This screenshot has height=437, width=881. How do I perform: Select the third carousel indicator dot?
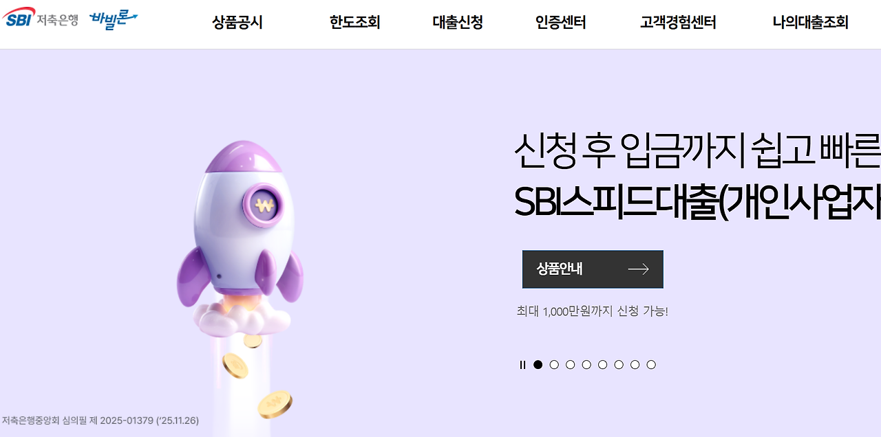tap(571, 365)
